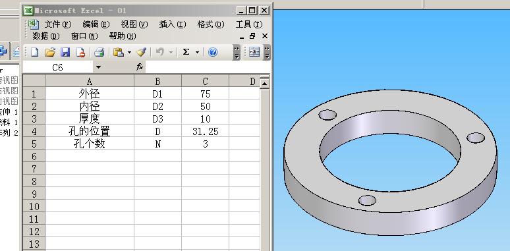Select cell with value D1
The height and width of the screenshot is (251, 510).
(157, 94)
